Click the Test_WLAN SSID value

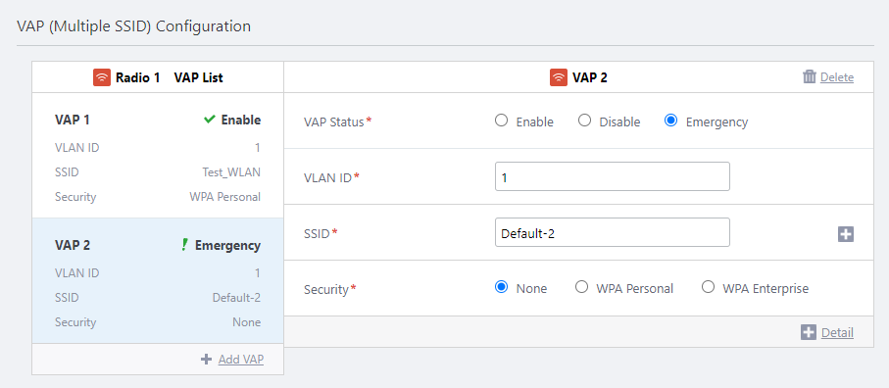(231, 172)
